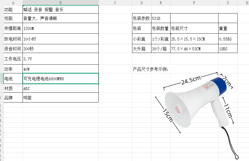Select column B header
Image resolution: width=249 pixels, height=161 pixels.
pyautogui.click(x=60, y=3)
